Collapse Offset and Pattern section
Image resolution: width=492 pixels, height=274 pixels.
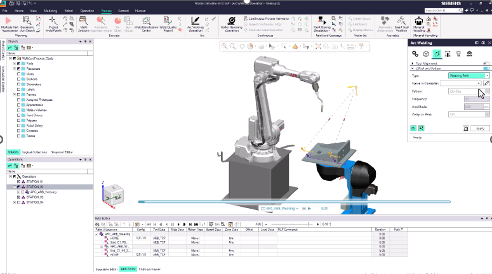point(412,68)
